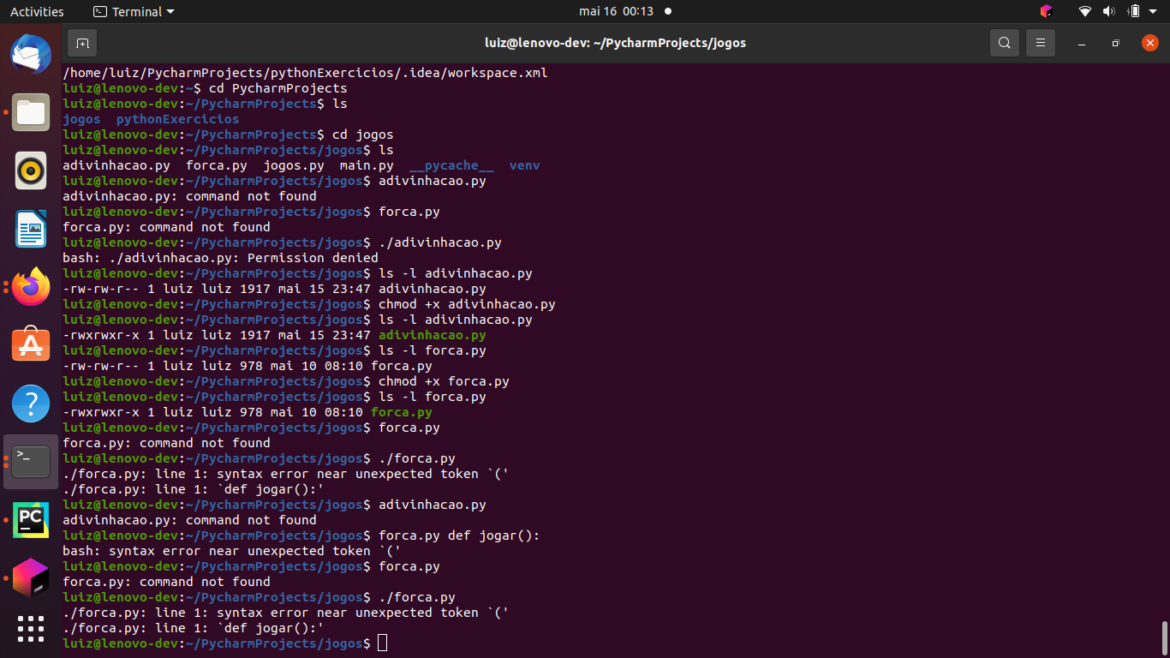Click 'jogos.py' in the ls output

[x=293, y=165]
